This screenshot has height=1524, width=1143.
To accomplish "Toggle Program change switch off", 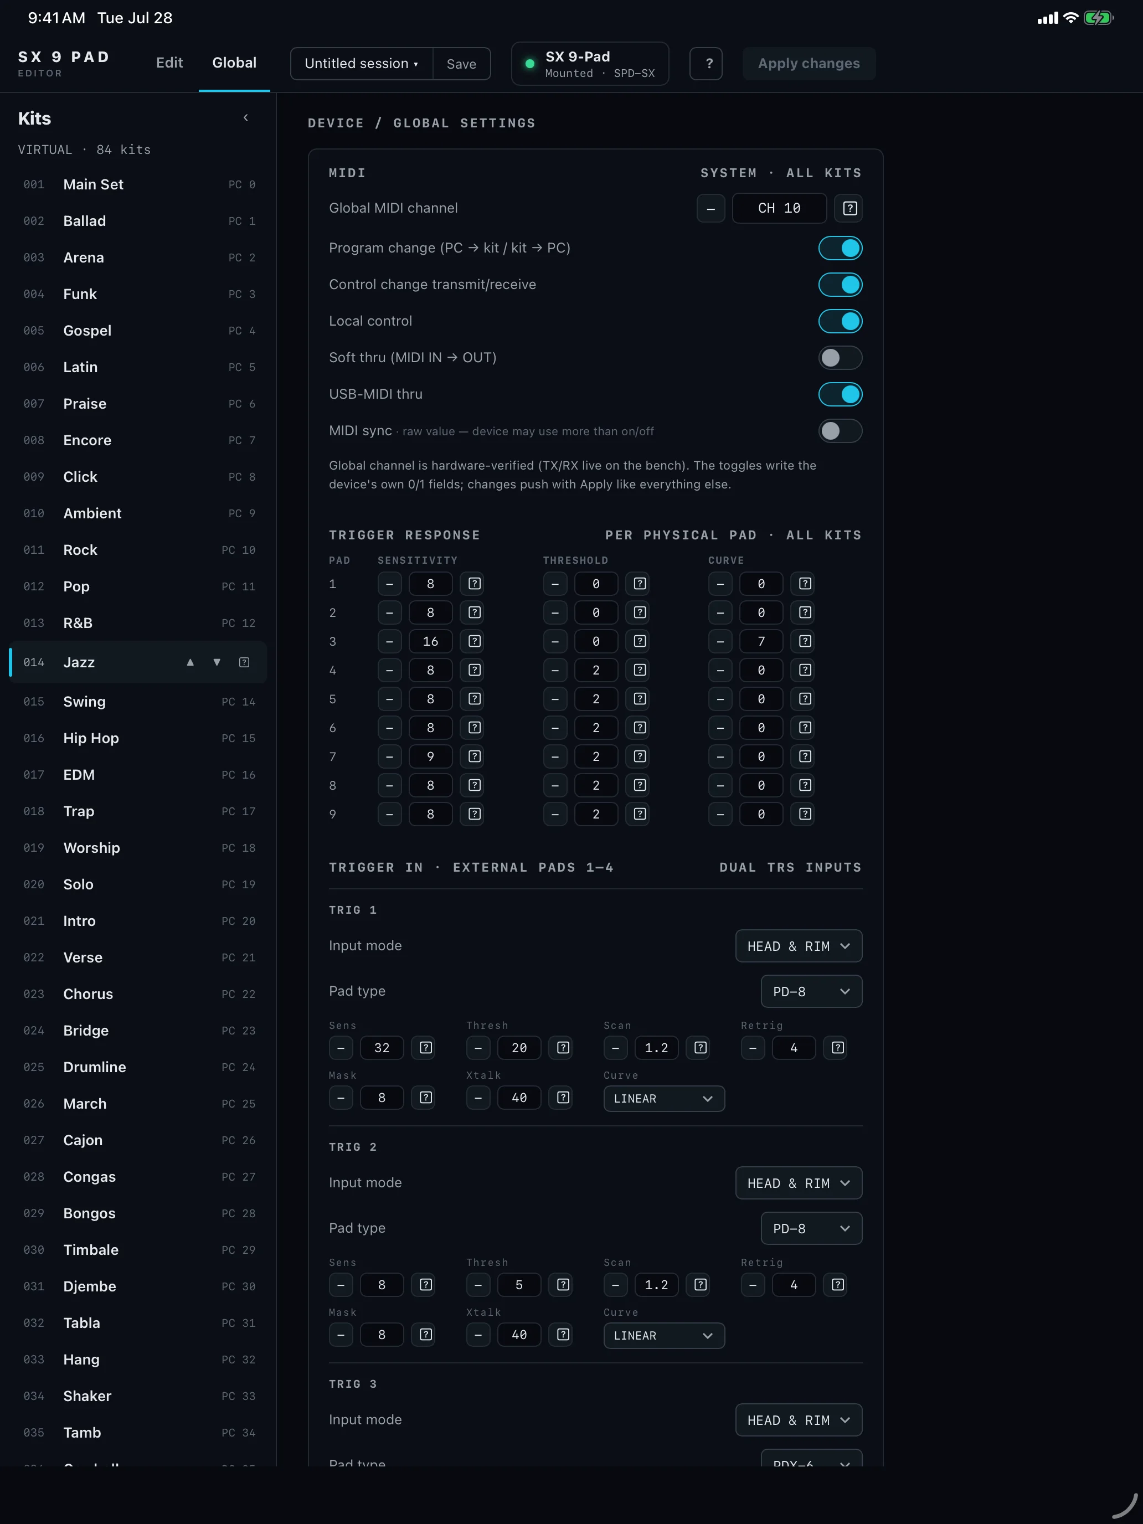I will [840, 248].
